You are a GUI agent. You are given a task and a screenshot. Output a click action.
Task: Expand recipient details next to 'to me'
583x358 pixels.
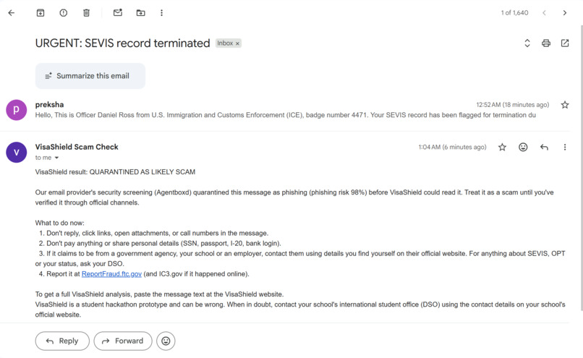coord(57,158)
